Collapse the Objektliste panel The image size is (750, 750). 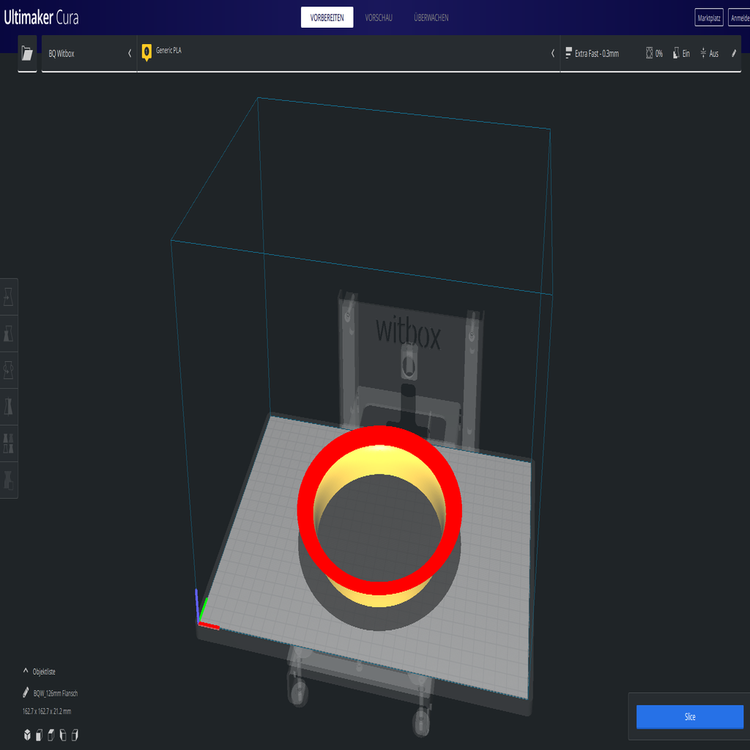coord(26,671)
